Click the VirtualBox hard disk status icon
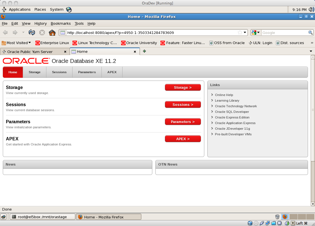Screen dimensions: 315x226 (x=250, y=223)
